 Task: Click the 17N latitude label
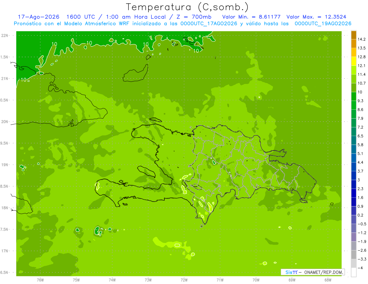[5, 251]
